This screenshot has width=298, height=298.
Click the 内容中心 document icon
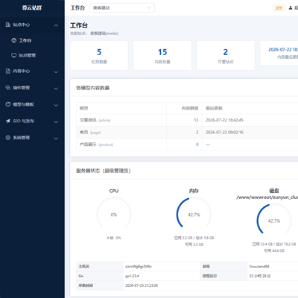[8, 71]
